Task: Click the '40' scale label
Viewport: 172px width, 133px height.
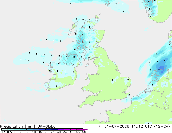Action: [x=71, y=132]
